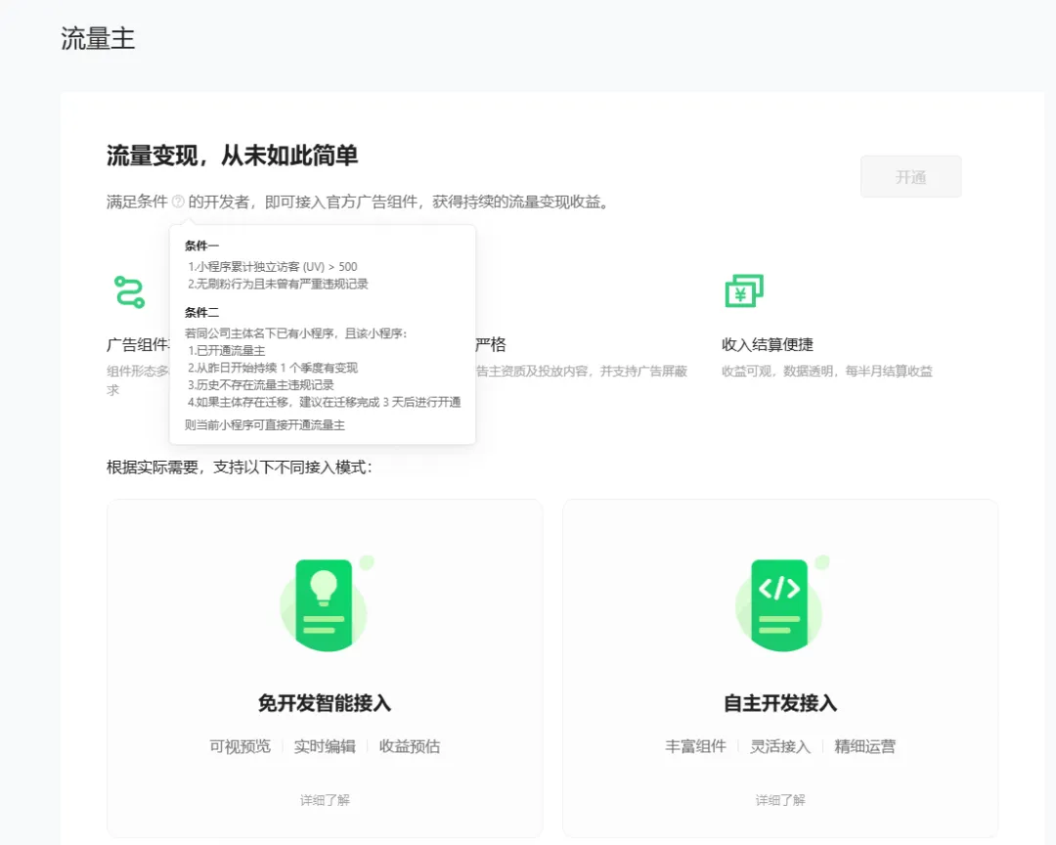Image resolution: width=1056 pixels, height=845 pixels.
Task: Open 详细了解 under 免开发智能接入
Action: pyautogui.click(x=325, y=800)
